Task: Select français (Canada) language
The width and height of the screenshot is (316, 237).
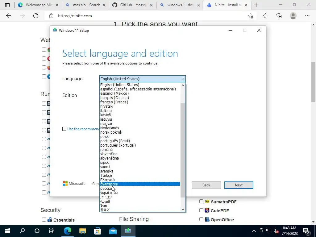Action: point(140,98)
